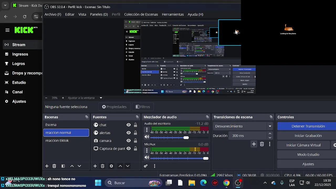This screenshot has height=189, width=336.
Task: Add a new source in Fuentes panel
Action: (95, 166)
